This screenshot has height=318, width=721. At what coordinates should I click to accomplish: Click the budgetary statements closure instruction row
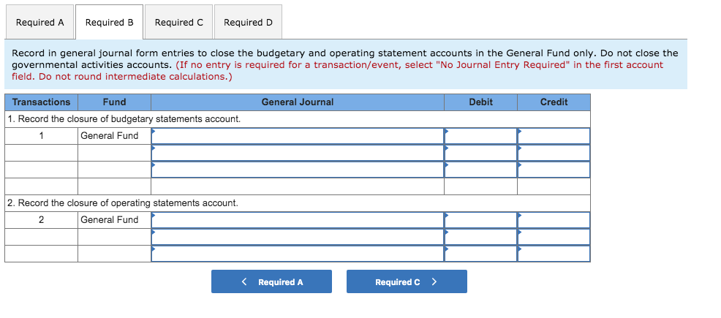point(298,119)
